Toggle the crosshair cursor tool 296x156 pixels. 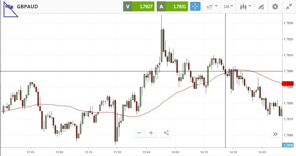195,6
